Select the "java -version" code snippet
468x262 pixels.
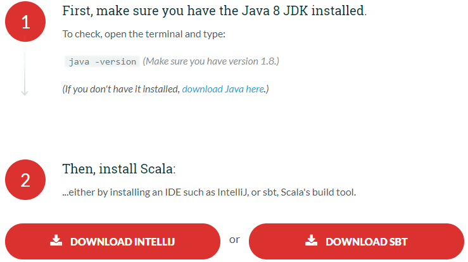(x=102, y=61)
